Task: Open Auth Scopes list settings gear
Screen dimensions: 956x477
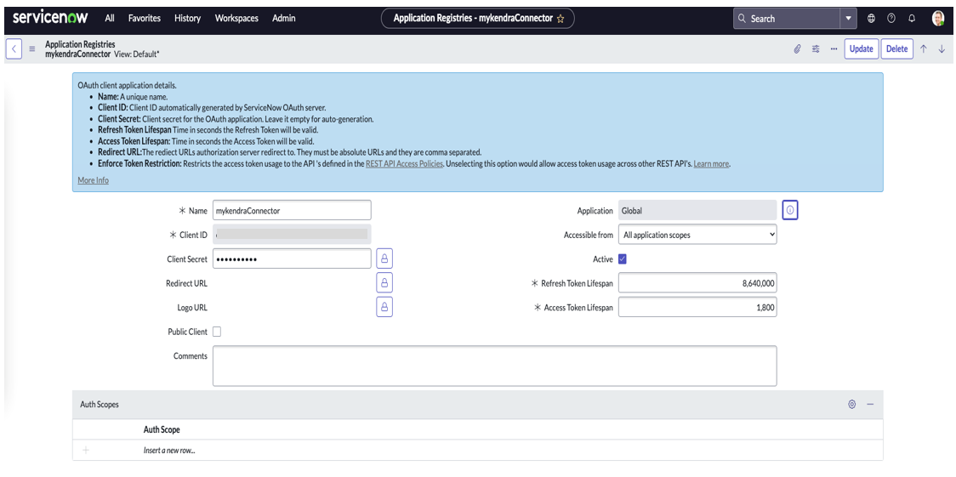Action: (x=852, y=404)
